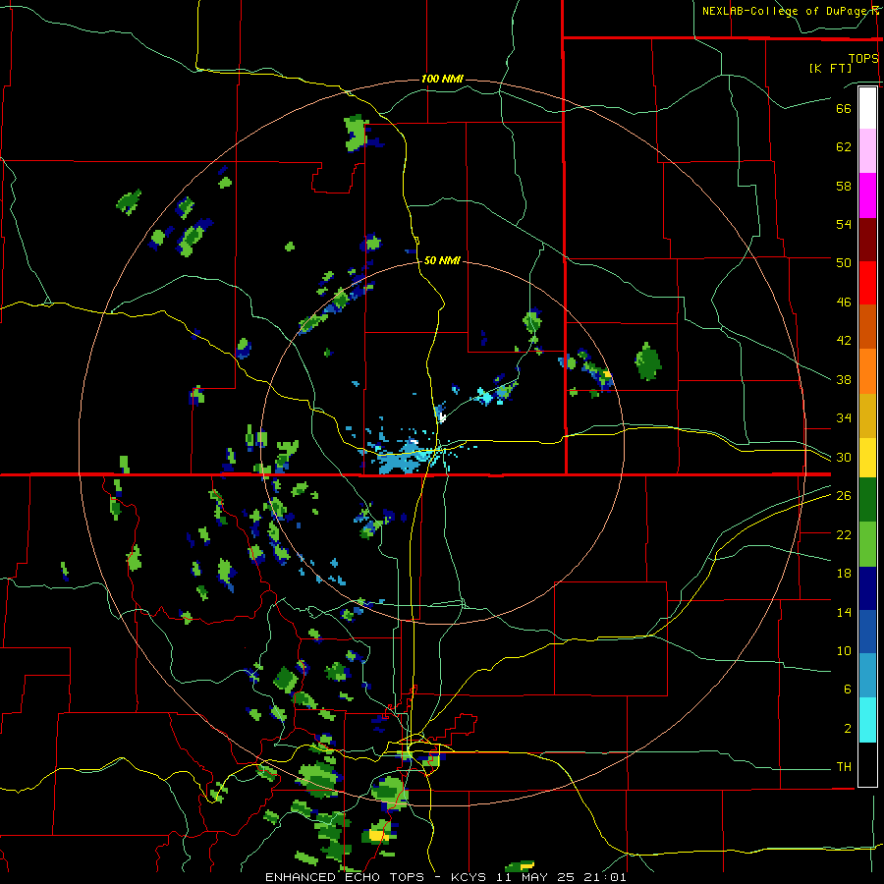Viewport: 884px width, 884px height.
Task: Select the 14 legend value
Action: click(844, 612)
